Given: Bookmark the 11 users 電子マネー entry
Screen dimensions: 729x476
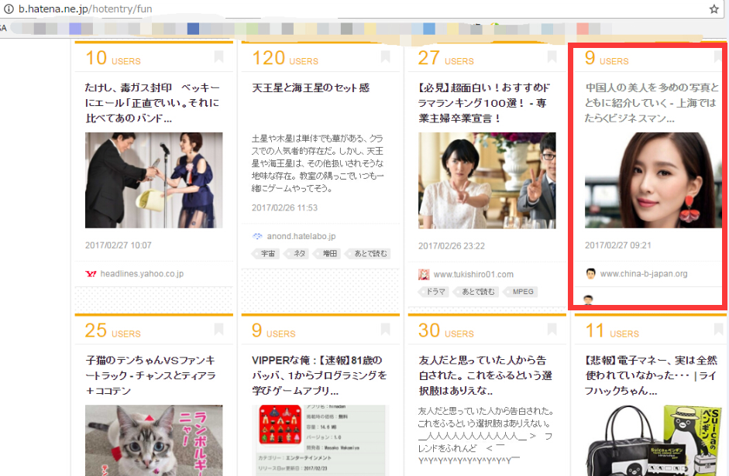Looking at the screenshot, I should tap(718, 329).
